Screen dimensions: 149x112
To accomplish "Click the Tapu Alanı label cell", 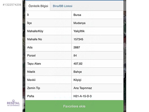I will click(49, 64).
